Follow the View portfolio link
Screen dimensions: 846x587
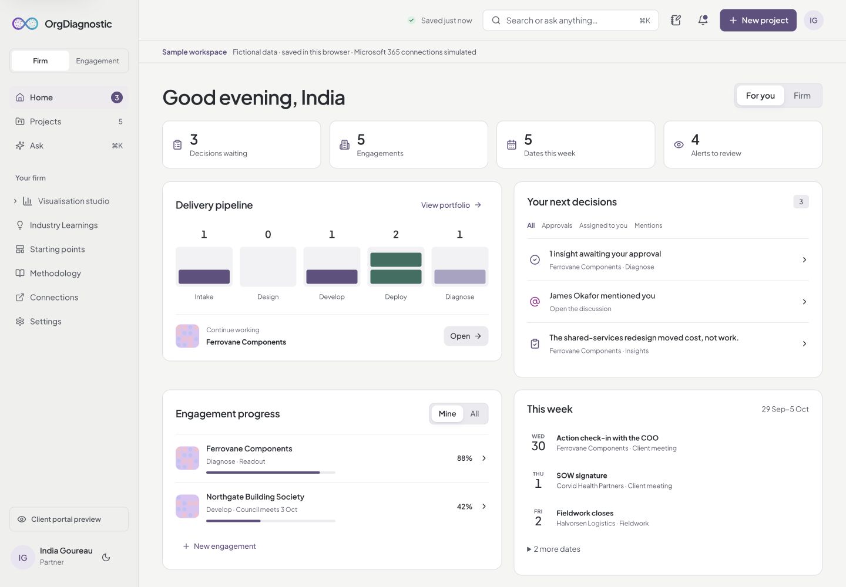pyautogui.click(x=451, y=205)
